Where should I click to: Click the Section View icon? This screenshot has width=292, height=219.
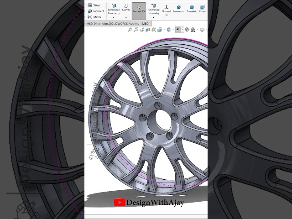[x=148, y=30]
